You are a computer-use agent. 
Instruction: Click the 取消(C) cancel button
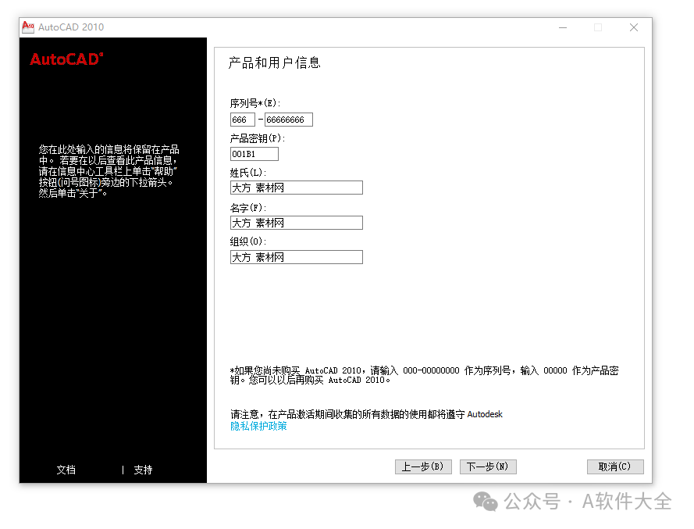[615, 466]
